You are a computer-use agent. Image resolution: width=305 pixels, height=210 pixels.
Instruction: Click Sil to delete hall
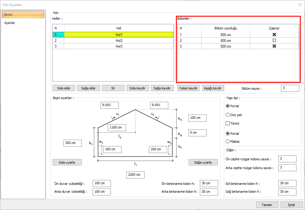point(113,88)
